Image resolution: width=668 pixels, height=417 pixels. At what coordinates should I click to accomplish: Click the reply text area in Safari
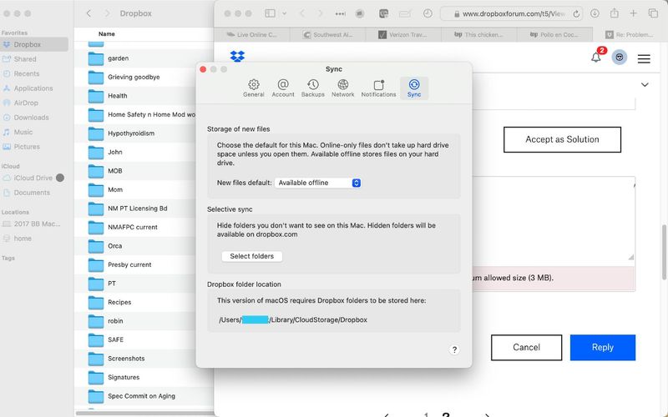tap(554, 219)
